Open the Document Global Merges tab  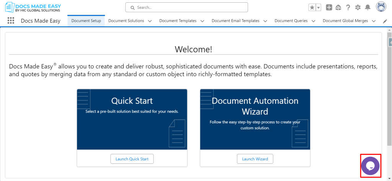point(345,21)
